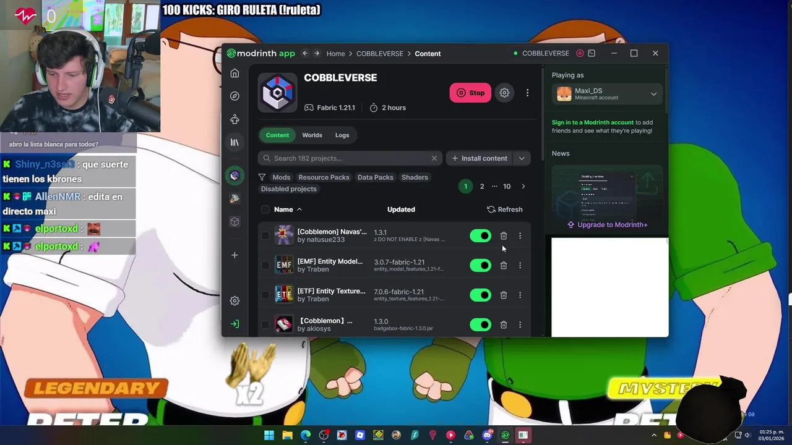Disable the EMF Entity Model toggle

point(480,265)
